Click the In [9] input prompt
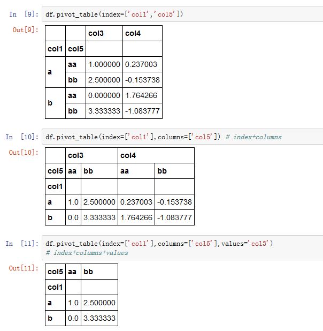The image size is (323, 331). coord(24,14)
